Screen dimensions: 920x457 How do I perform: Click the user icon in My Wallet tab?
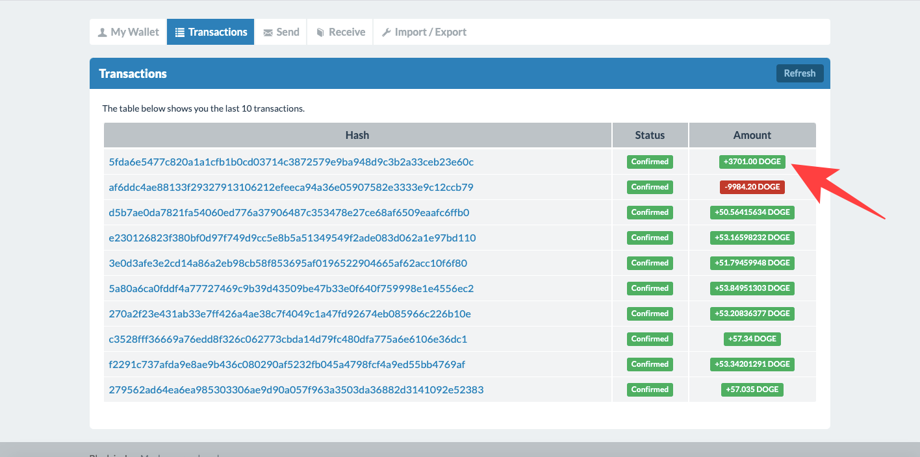[x=102, y=32]
